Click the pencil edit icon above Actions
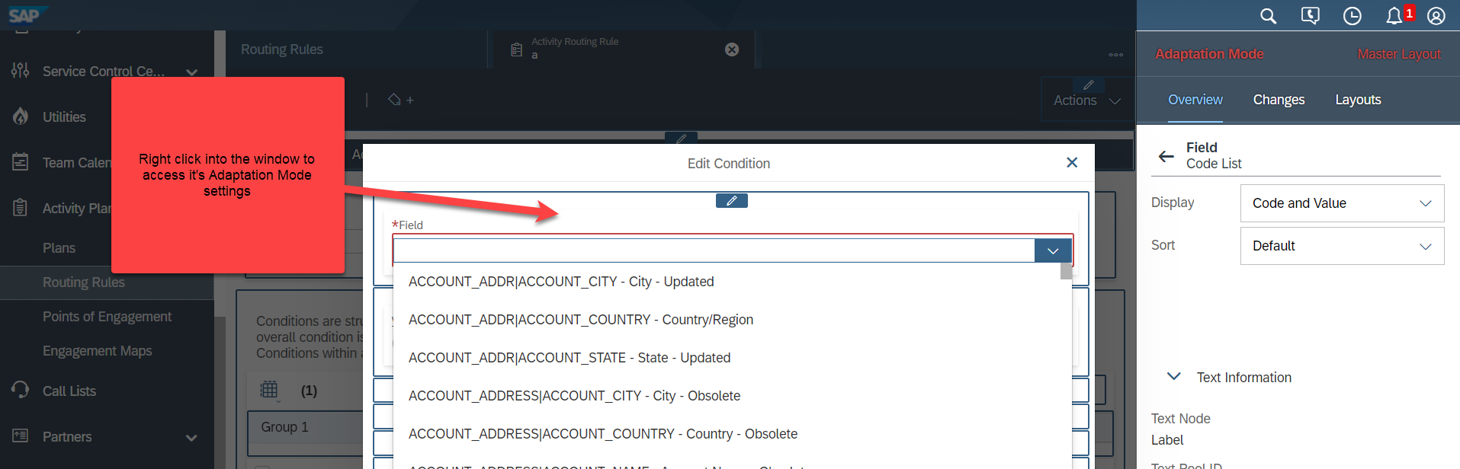Viewport: 1460px width, 469px height. (x=1089, y=85)
